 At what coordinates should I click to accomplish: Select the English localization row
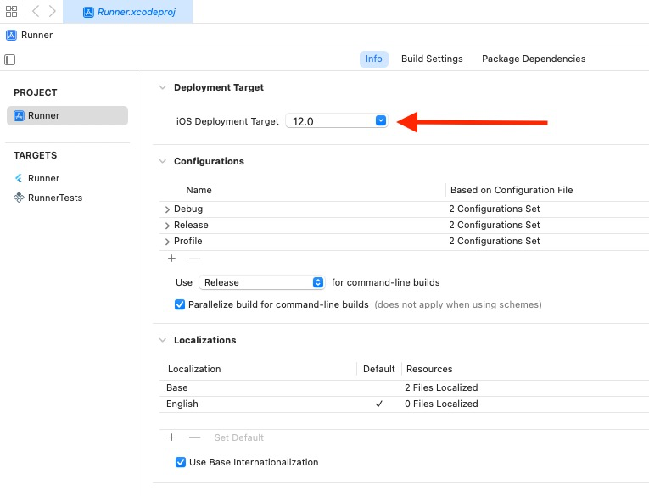(x=404, y=404)
